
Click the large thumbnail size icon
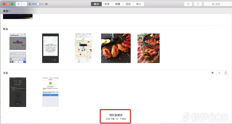pyautogui.click(x=47, y=4)
